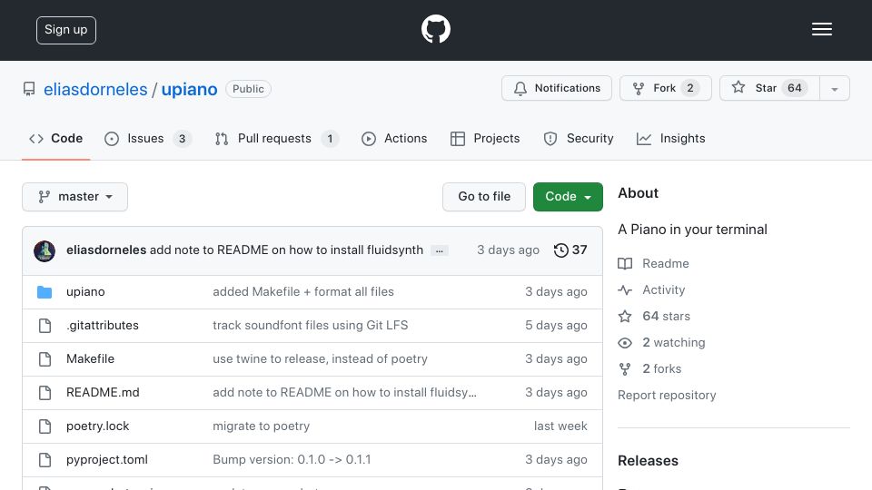Open the README.md file
This screenshot has height=490, width=872.
[x=103, y=392]
